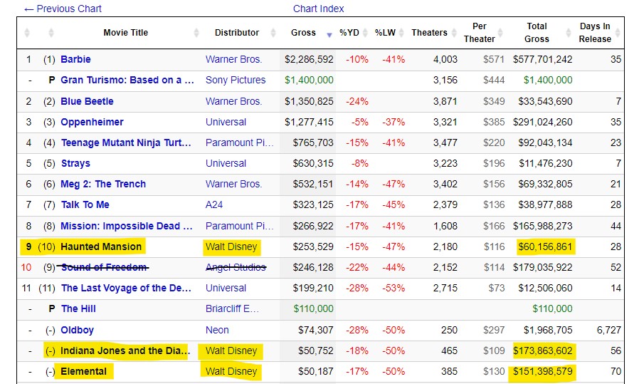Viewport: 639px width, 384px height.
Task: Open the Elemental movie link
Action: coord(83,371)
